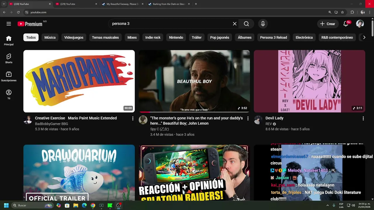The width and height of the screenshot is (374, 210).
Task: Filter results by Videojuegos chip
Action: (x=74, y=37)
